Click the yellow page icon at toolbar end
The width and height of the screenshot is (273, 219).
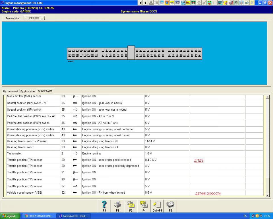pyautogui.click(x=252, y=3)
